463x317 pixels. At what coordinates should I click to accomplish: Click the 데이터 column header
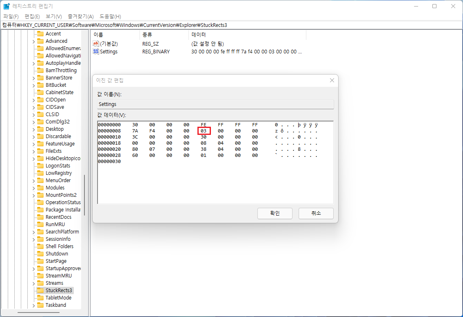pos(248,35)
